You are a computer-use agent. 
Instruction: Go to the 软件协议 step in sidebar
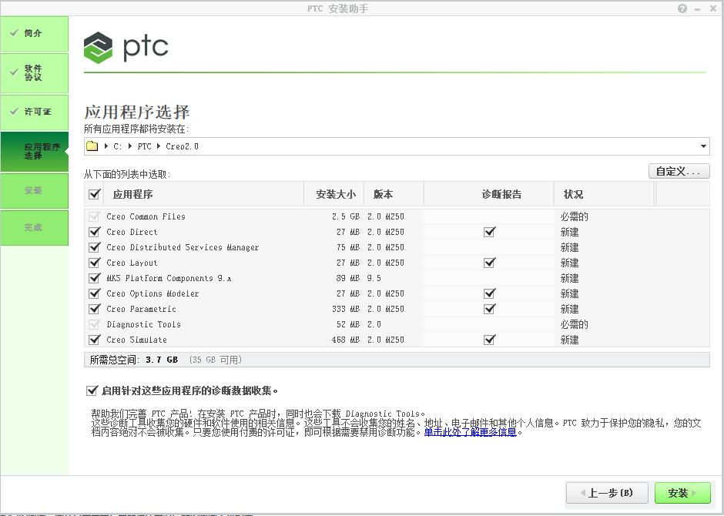coord(35,73)
